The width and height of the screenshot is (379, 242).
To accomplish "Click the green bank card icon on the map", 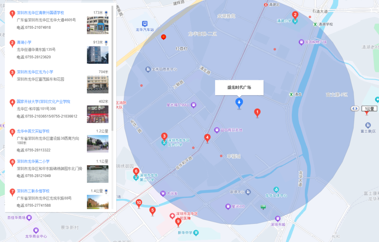I will [x=263, y=207].
